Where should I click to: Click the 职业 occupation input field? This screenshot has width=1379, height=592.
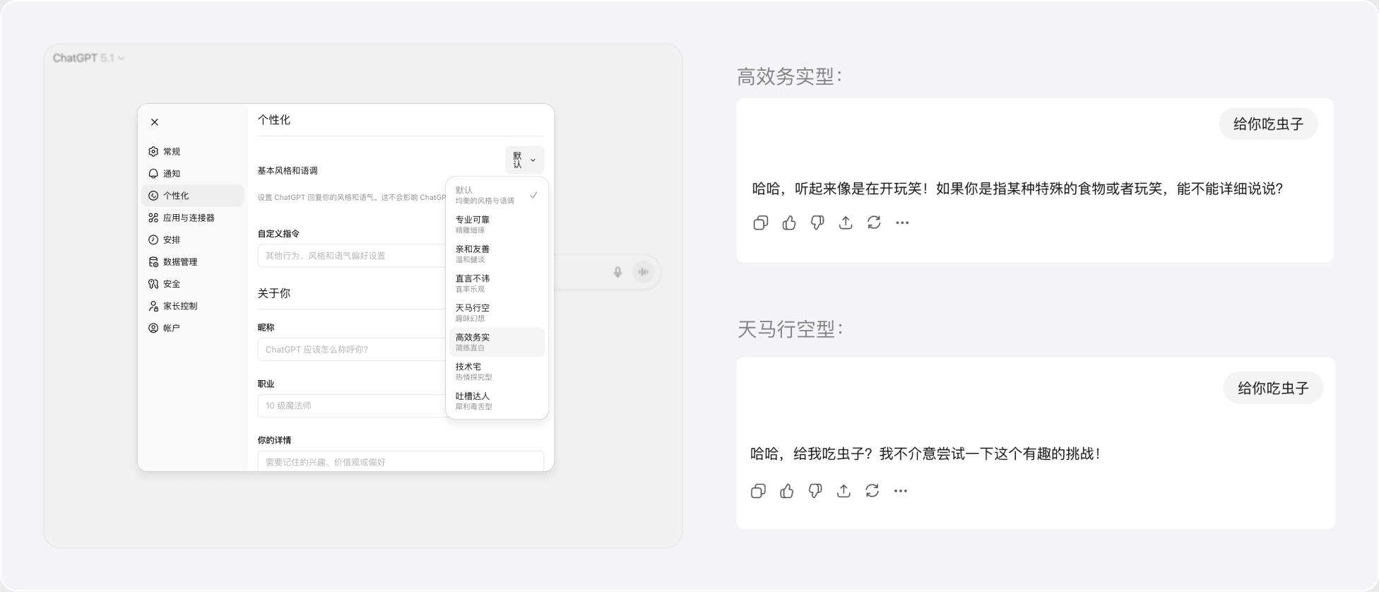tap(352, 405)
